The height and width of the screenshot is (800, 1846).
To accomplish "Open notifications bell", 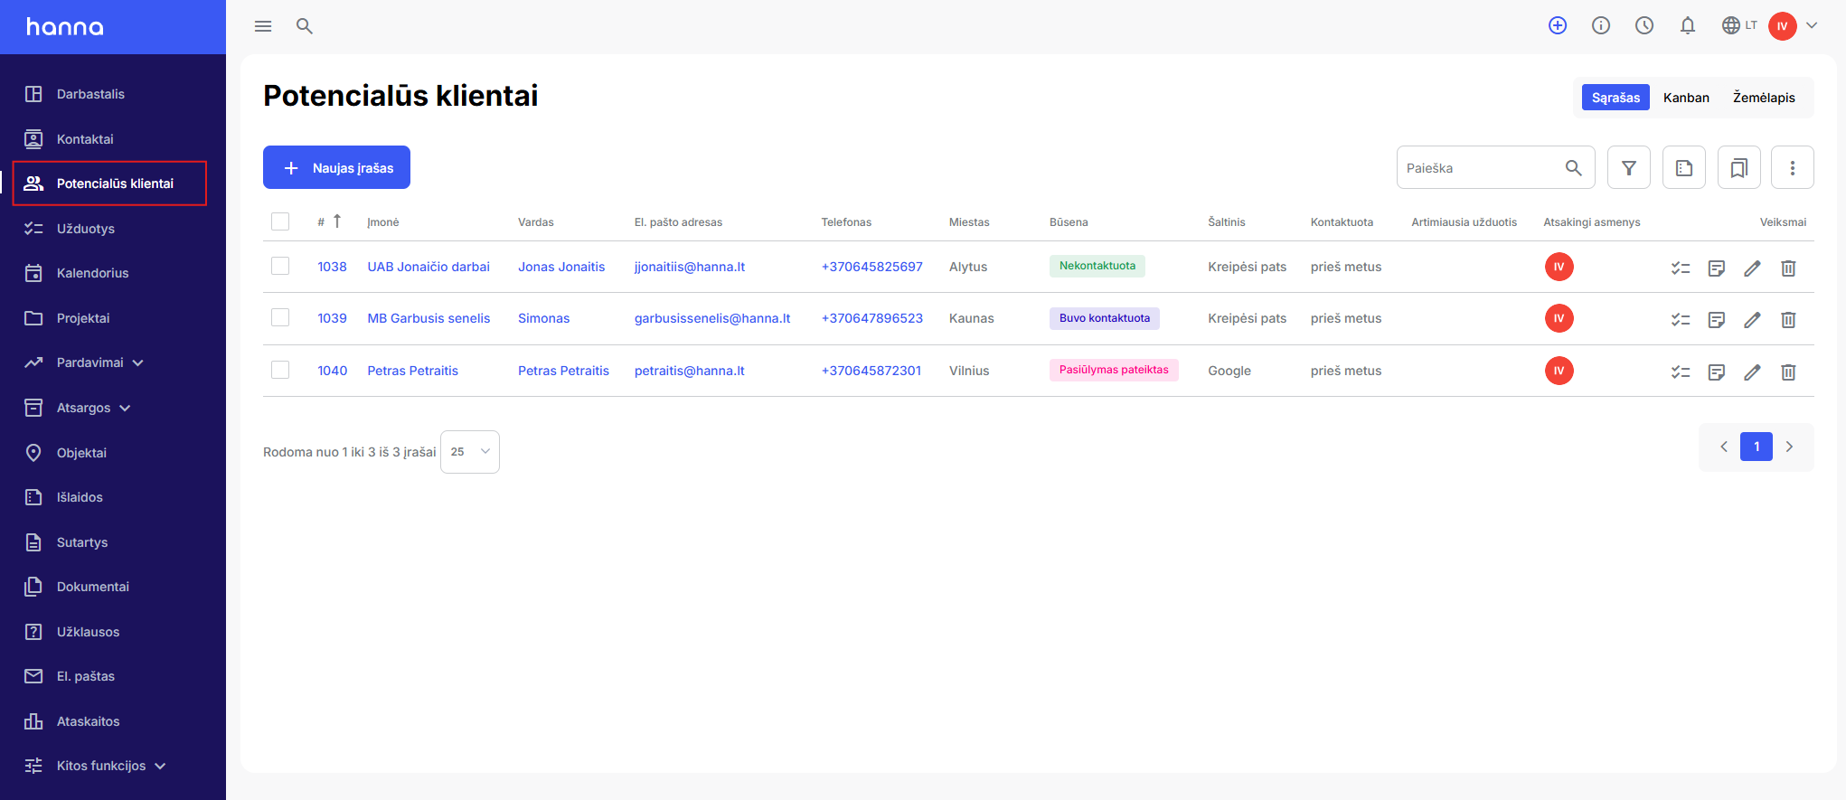I will 1688,25.
